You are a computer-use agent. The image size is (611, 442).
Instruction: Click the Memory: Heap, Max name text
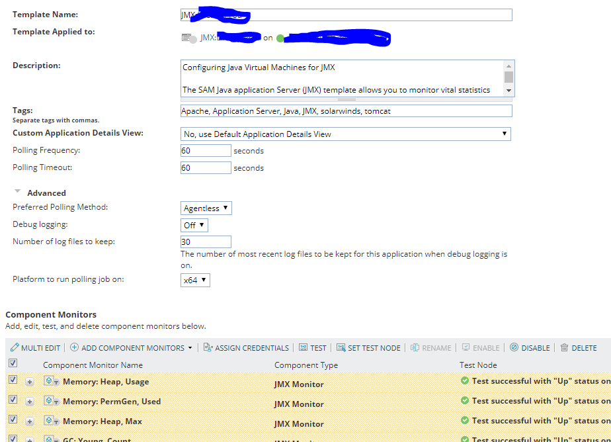click(x=102, y=421)
